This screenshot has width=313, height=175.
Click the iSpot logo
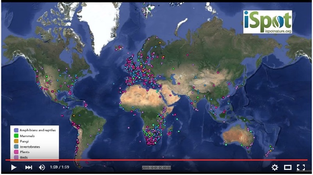(x=268, y=22)
